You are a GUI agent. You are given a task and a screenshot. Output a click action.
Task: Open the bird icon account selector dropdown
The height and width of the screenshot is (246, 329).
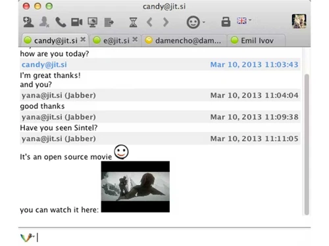27,237
